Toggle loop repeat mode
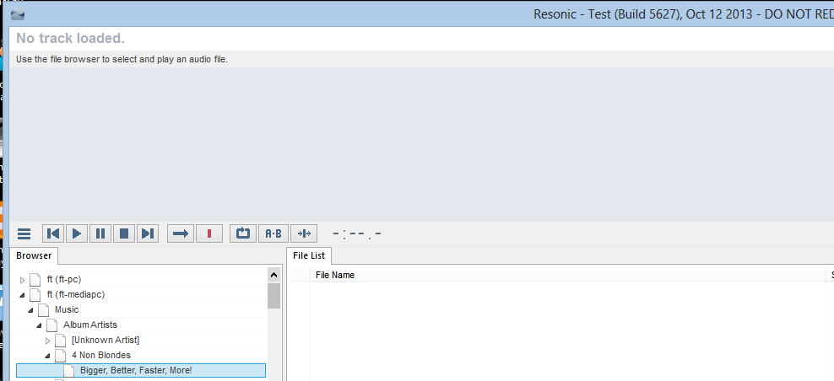This screenshot has width=834, height=381. pyautogui.click(x=243, y=233)
